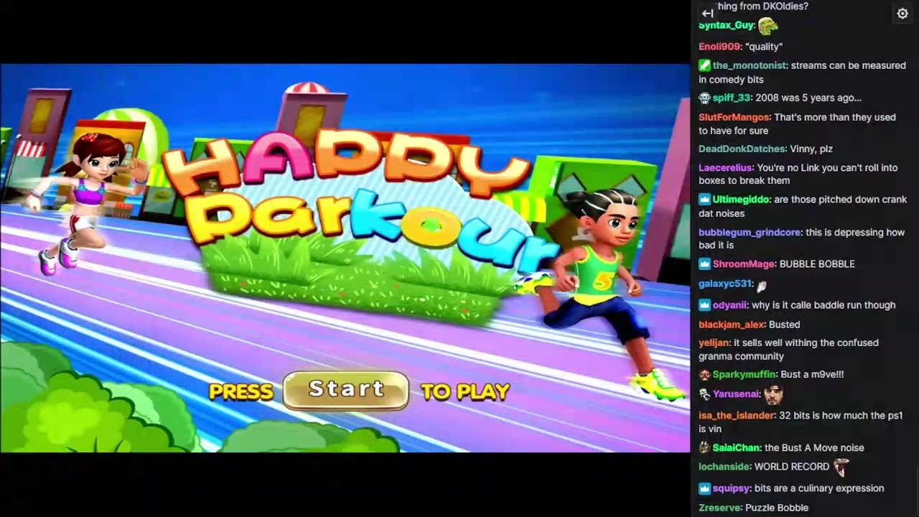Open blackjam_alex's user card

732,325
